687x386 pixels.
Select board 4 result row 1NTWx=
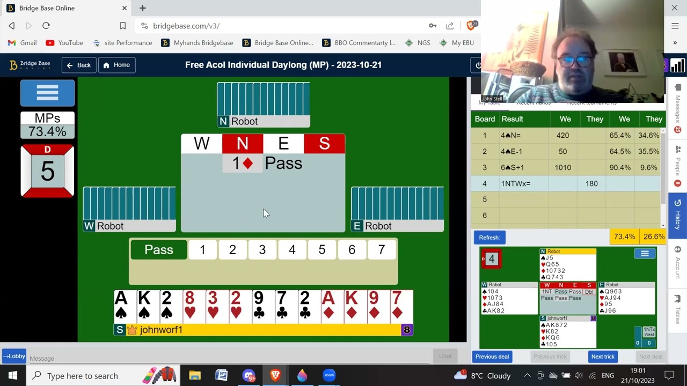click(x=566, y=184)
